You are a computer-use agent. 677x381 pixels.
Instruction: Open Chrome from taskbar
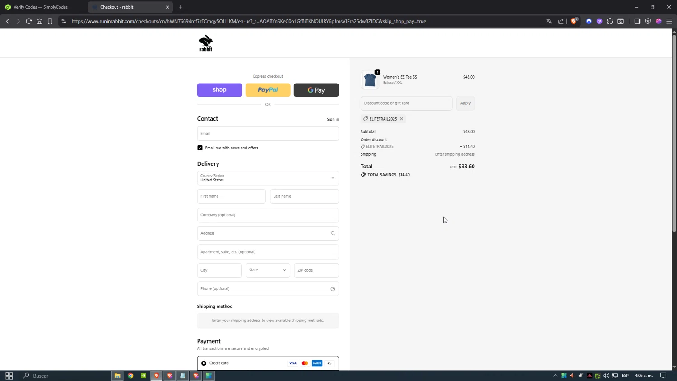(x=130, y=376)
